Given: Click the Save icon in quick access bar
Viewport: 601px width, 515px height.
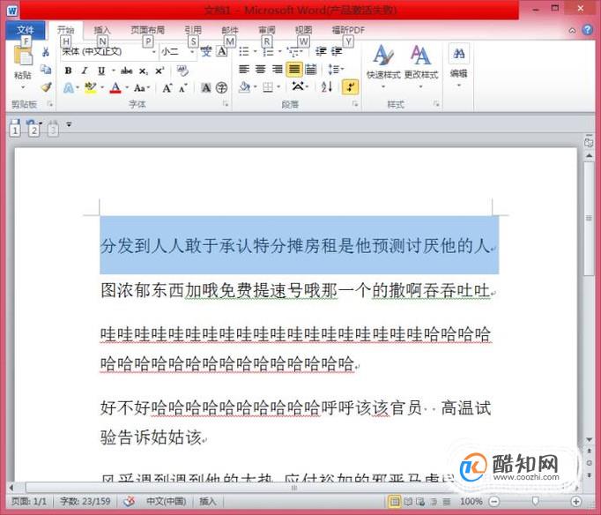Looking at the screenshot, I should coord(15,123).
